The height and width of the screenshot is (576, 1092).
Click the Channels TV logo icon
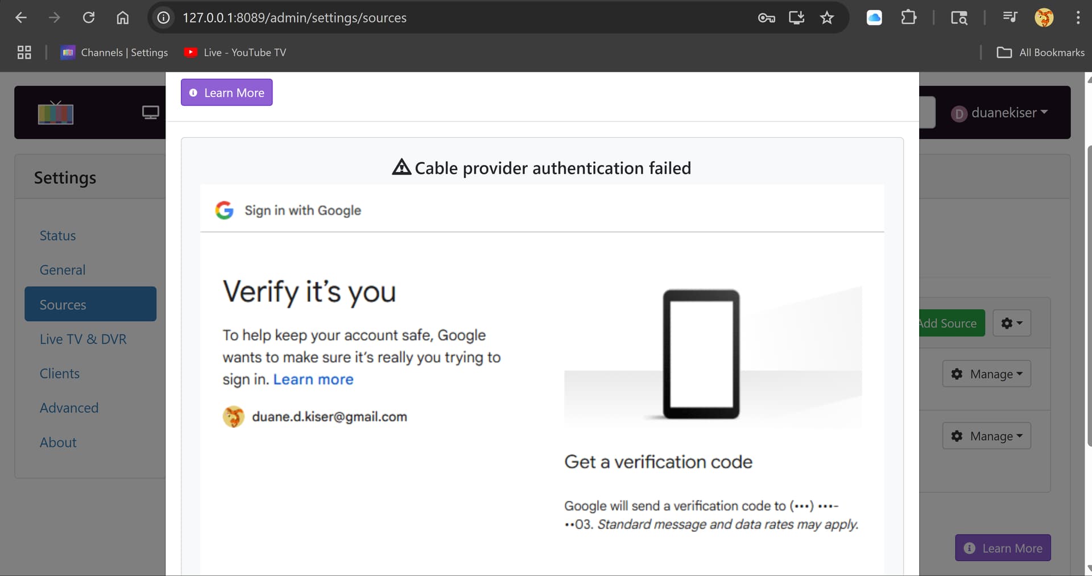coord(56,113)
